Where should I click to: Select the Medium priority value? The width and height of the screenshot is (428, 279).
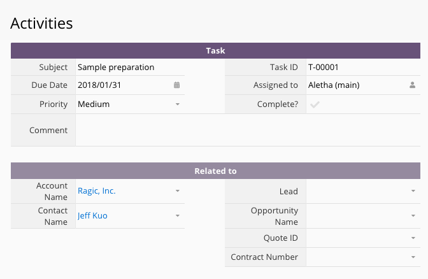click(x=94, y=104)
